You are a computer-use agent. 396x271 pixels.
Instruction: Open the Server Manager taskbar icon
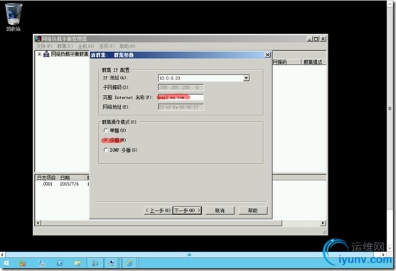(x=42, y=263)
